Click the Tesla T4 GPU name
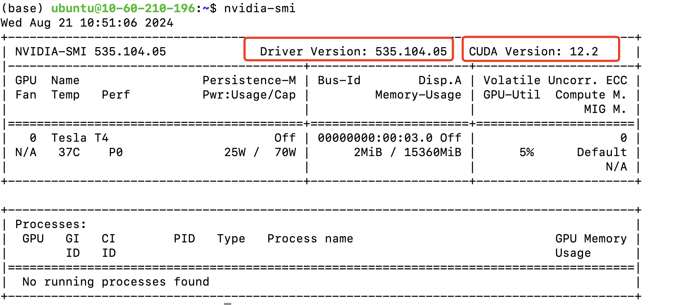The height and width of the screenshot is (305, 685). pos(80,138)
